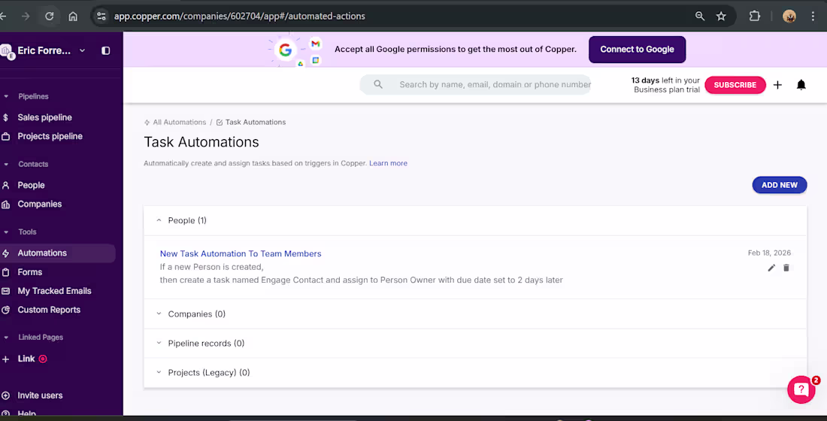
Task: Expand the Pipeline records (0) section
Action: coord(159,344)
